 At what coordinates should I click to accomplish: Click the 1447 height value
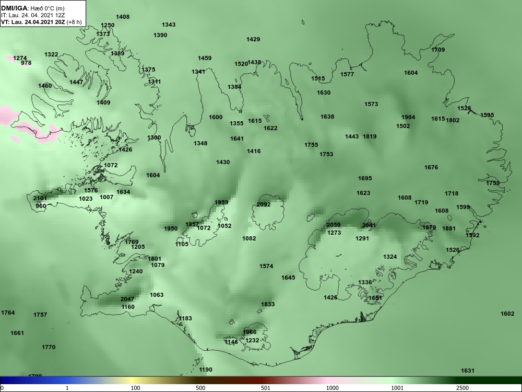point(76,82)
